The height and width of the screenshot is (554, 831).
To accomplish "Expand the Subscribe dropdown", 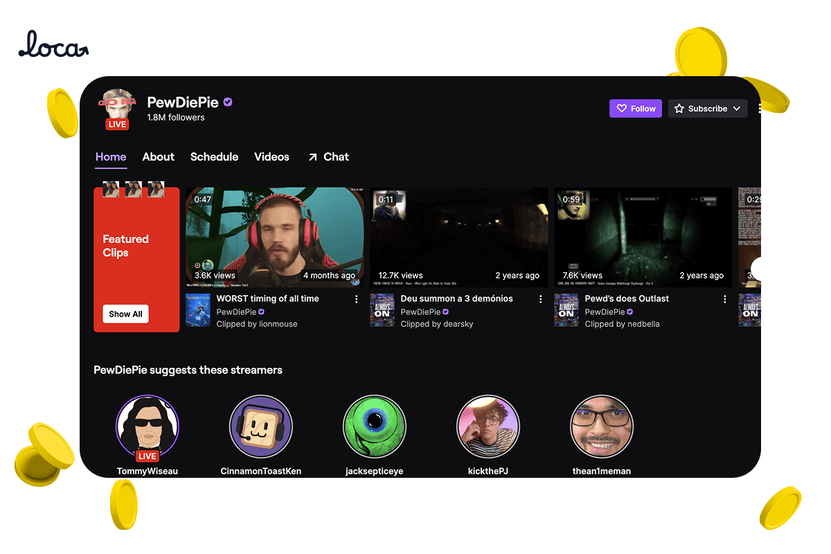I will pos(708,109).
